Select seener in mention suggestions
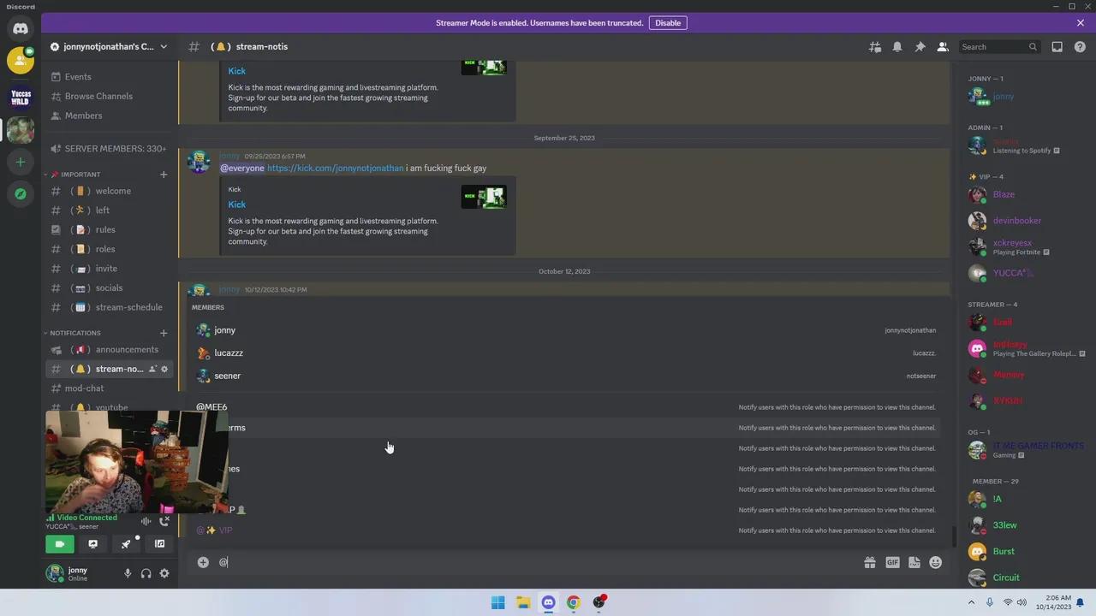1096x616 pixels. [x=565, y=376]
